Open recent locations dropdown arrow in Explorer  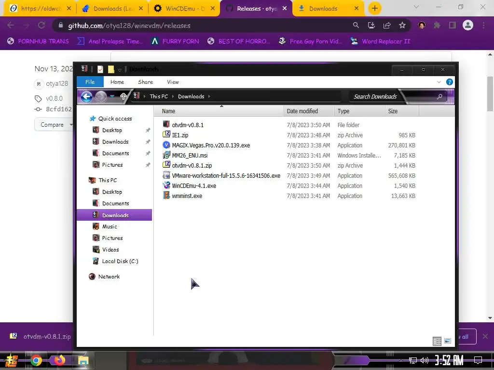[x=112, y=96]
